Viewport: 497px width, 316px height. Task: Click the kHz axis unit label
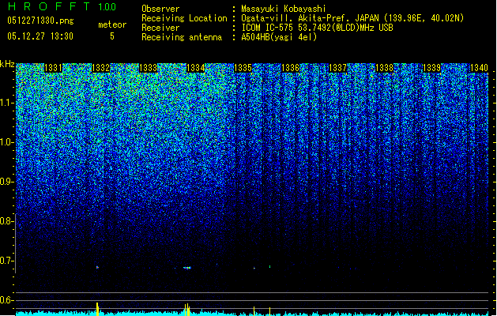(x=7, y=64)
